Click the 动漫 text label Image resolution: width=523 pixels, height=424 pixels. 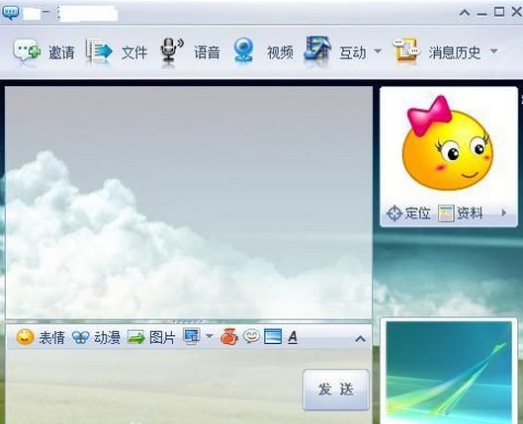[107, 338]
